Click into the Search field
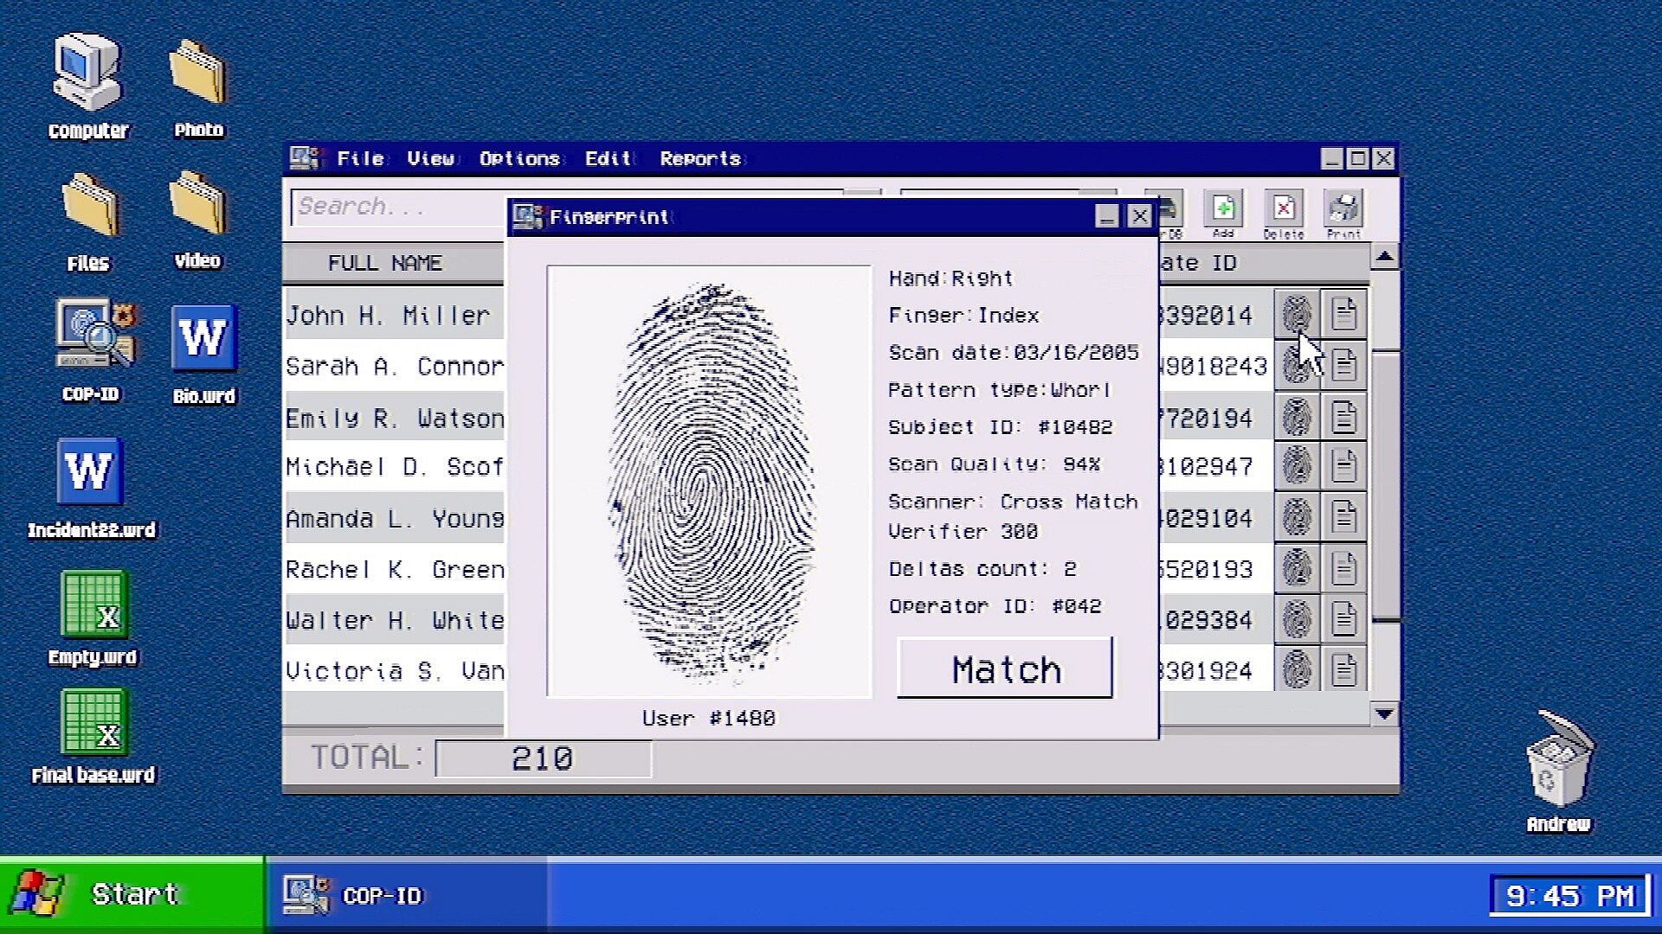Image resolution: width=1662 pixels, height=934 pixels. 398,207
